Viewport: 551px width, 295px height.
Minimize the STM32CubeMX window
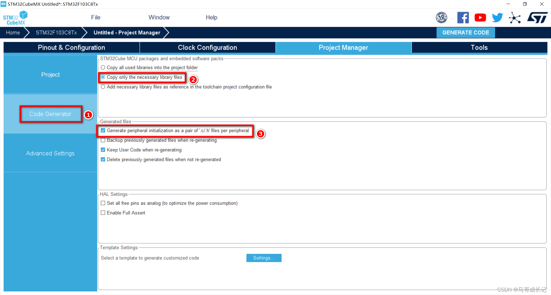[508, 4]
